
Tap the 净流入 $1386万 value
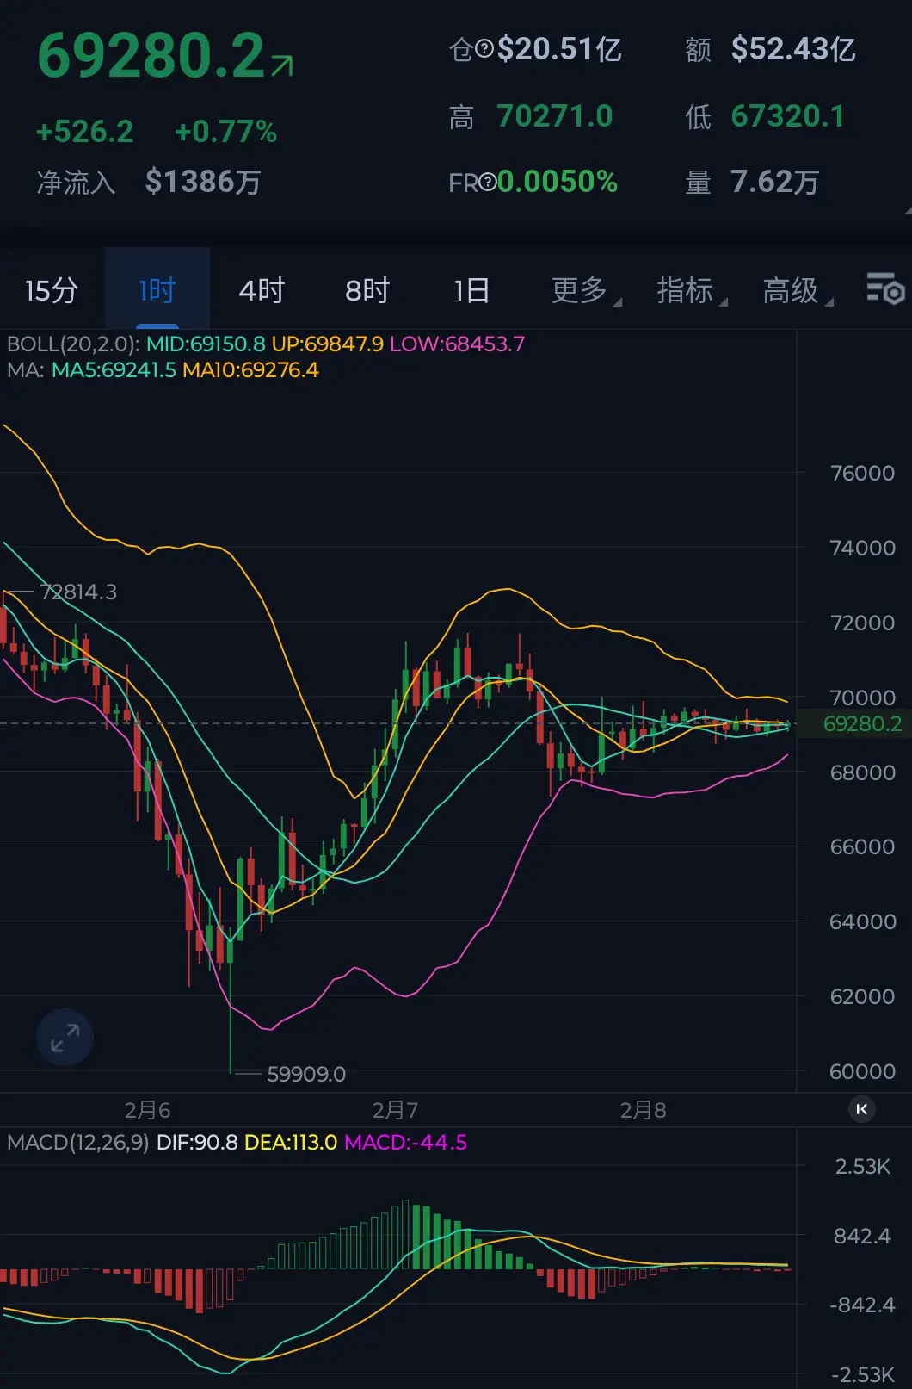tap(203, 182)
